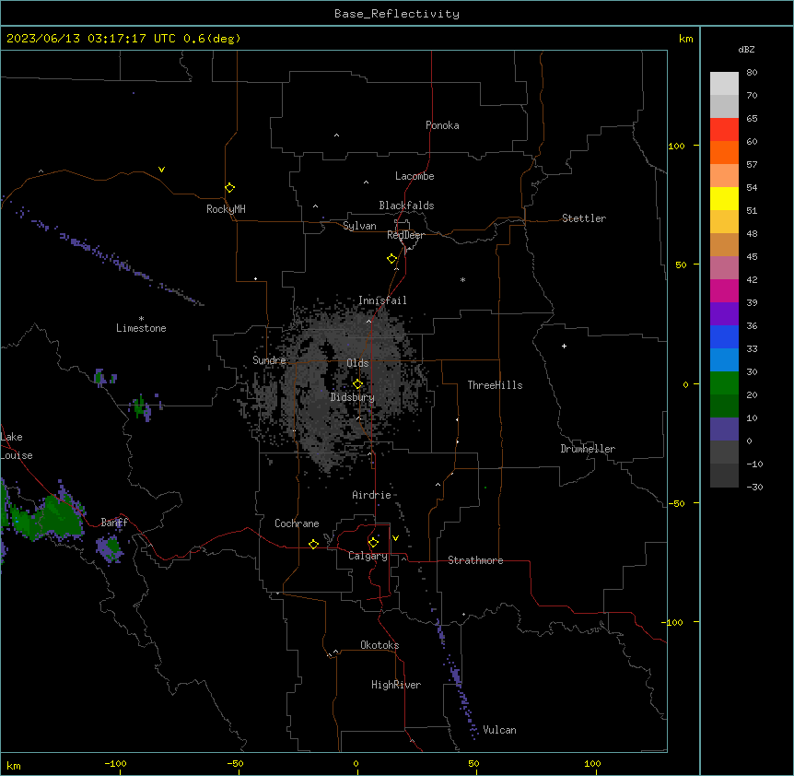794x776 pixels.
Task: Select the orange 60 dBZ legend swatch
Action: click(724, 152)
